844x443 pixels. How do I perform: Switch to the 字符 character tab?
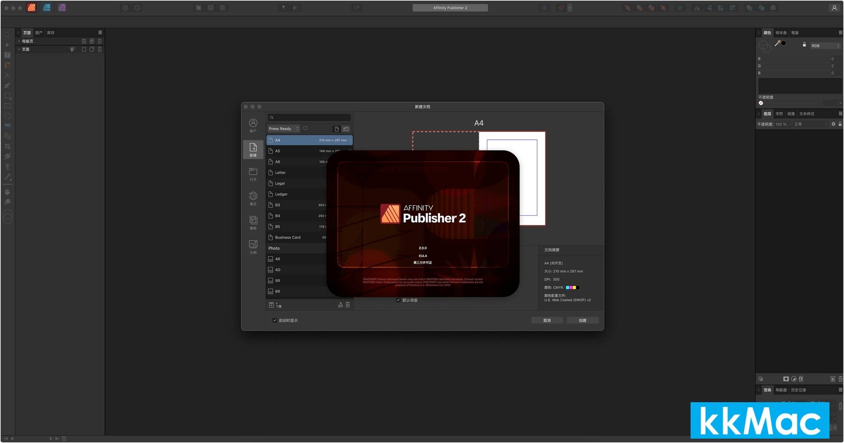point(779,114)
